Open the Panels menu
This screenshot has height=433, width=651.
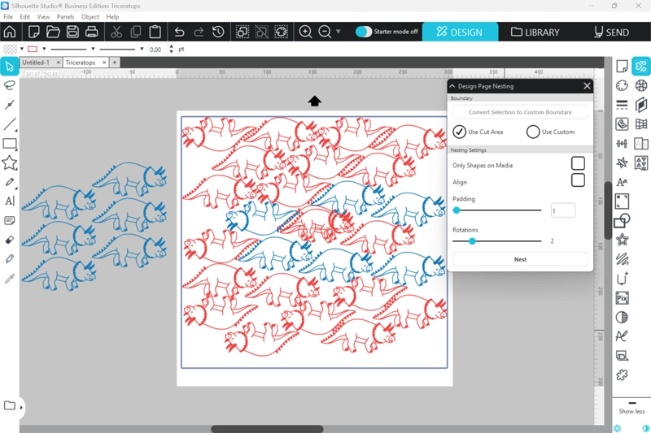[66, 16]
